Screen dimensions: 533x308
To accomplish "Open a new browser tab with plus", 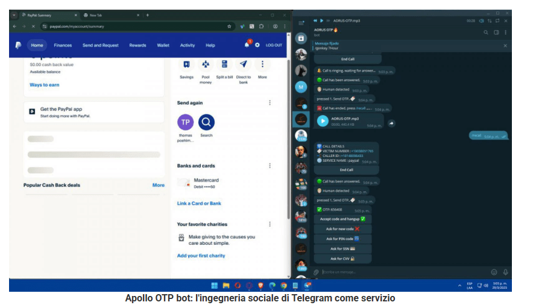I will point(148,15).
